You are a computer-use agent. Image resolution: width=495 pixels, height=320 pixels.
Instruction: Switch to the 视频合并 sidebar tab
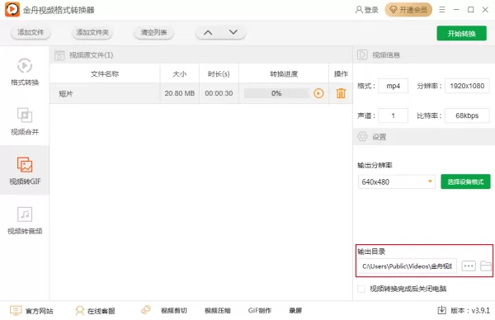(x=25, y=121)
